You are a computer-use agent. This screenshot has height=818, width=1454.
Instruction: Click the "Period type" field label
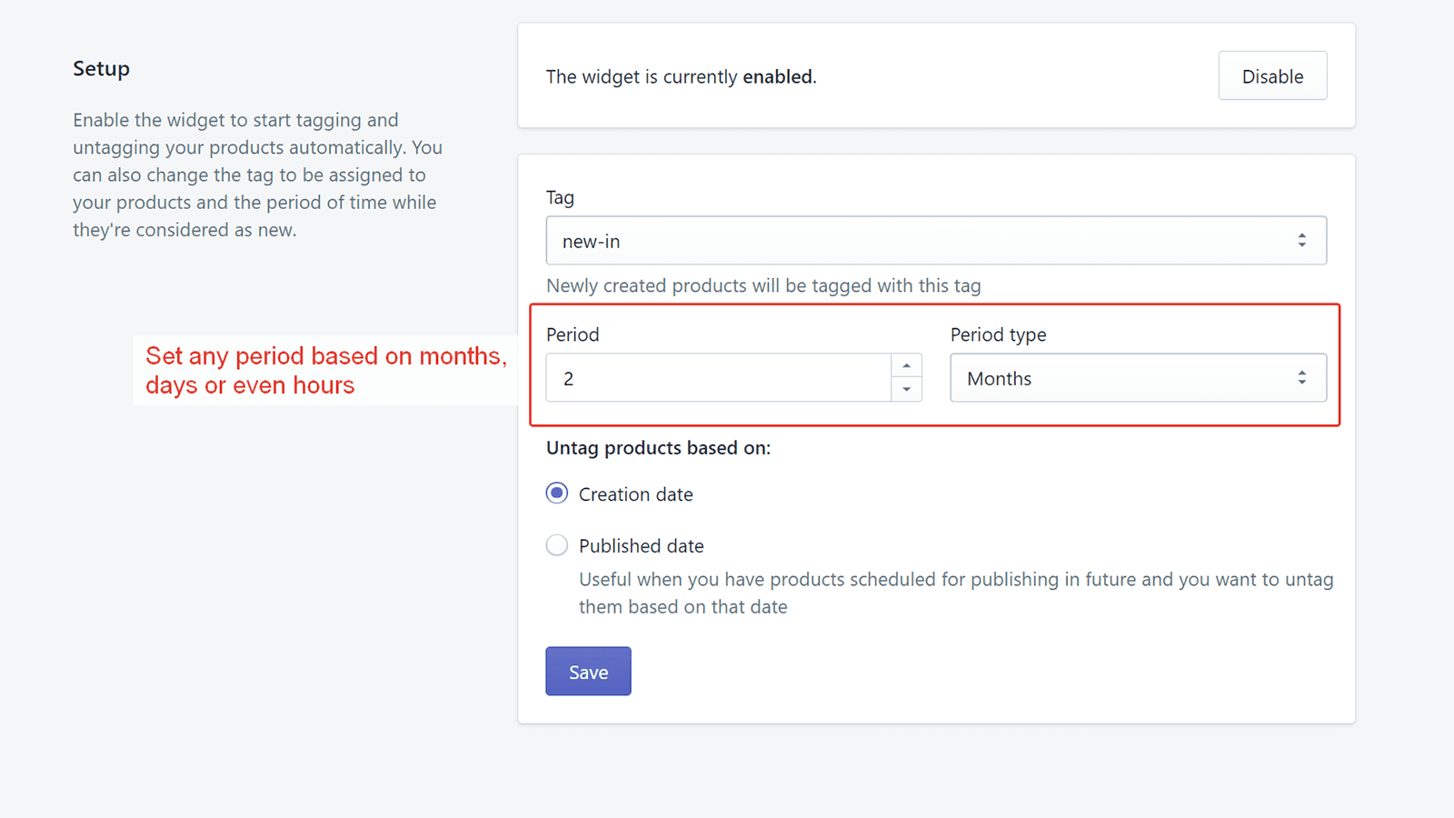[x=998, y=334]
